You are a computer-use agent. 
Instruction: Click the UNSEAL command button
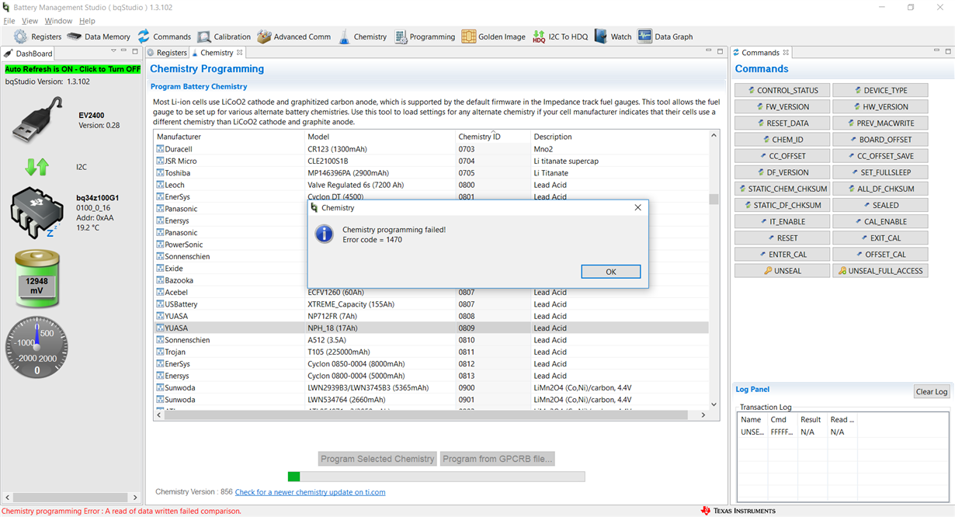(x=782, y=271)
